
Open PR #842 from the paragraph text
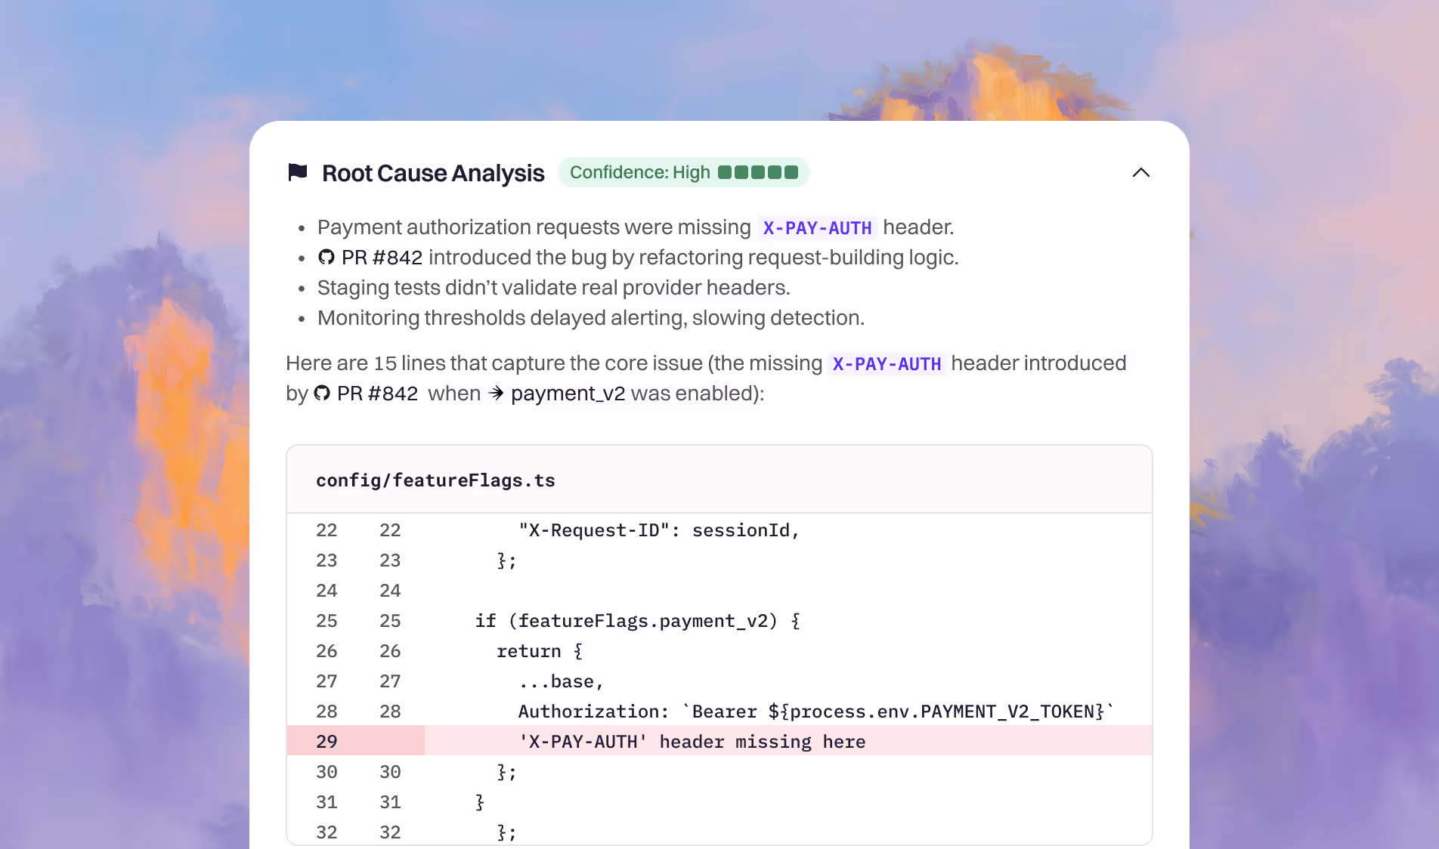(x=377, y=394)
